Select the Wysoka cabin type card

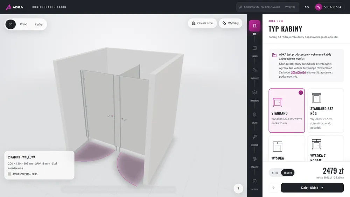[x=287, y=149]
